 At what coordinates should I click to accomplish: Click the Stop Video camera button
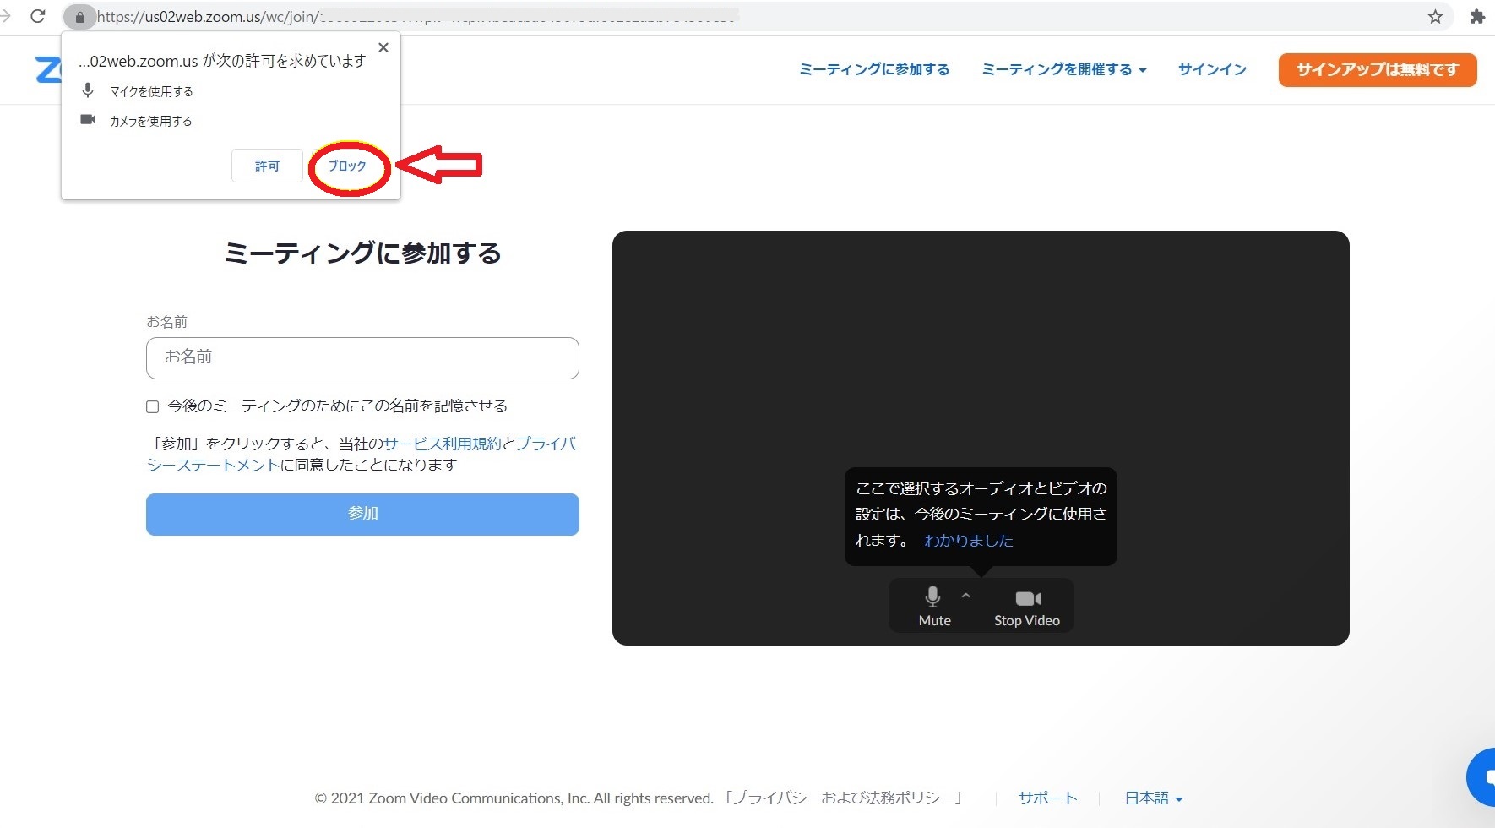[x=1027, y=607]
